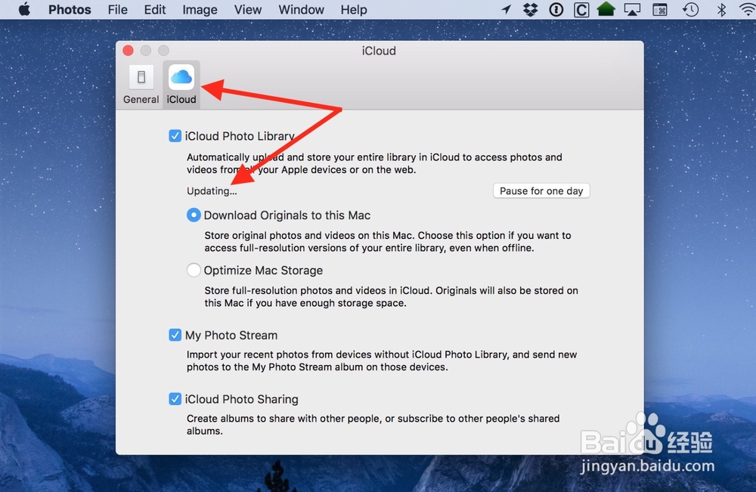Image resolution: width=756 pixels, height=492 pixels.
Task: Click the green house menu bar icon
Action: [606, 9]
